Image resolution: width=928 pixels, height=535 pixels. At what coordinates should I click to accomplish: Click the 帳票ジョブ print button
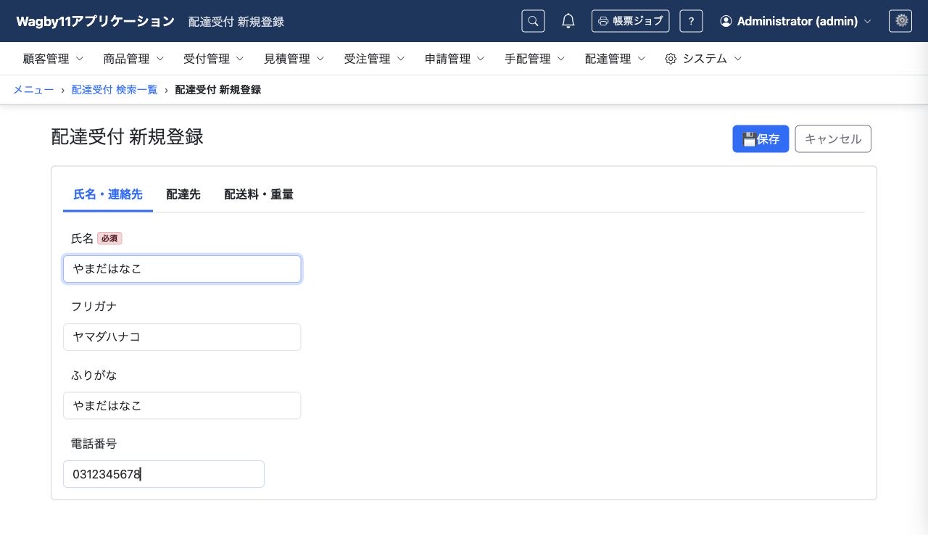tap(630, 21)
